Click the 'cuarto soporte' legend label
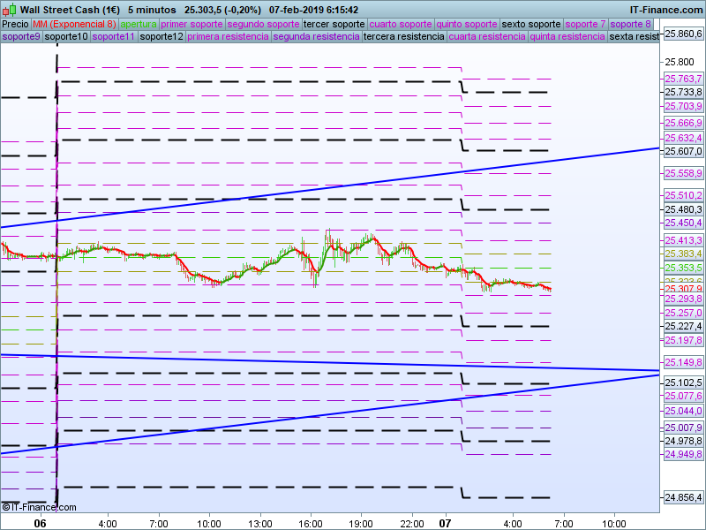Viewport: 706px width, 530px height. click(402, 24)
